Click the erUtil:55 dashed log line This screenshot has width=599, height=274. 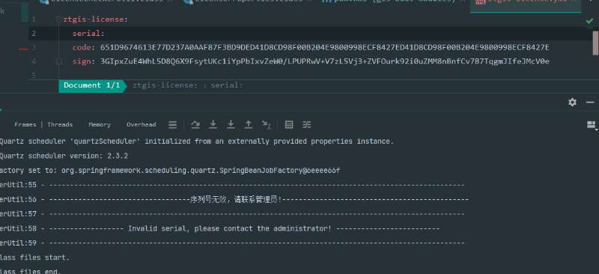click(232, 185)
